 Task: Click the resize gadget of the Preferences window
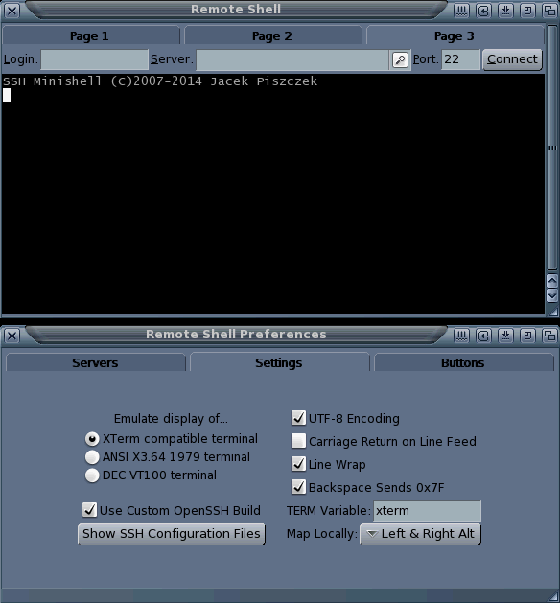[552, 595]
